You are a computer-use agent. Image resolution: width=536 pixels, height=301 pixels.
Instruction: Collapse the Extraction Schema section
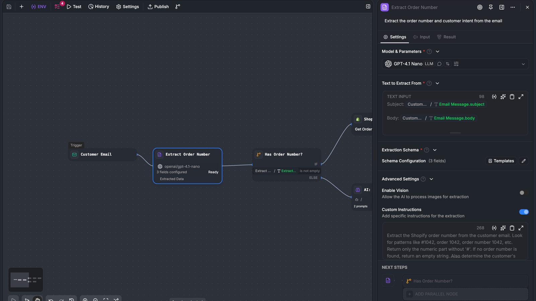tap(435, 150)
